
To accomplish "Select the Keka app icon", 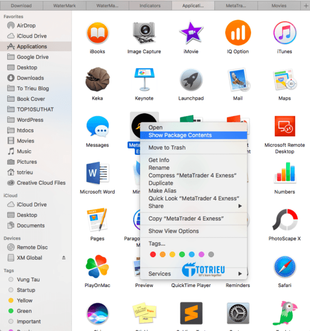I will click(x=97, y=80).
